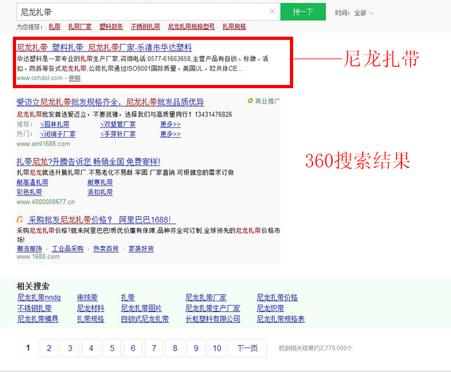
Task: Click the green 搜一下 search button
Action: 303,12
